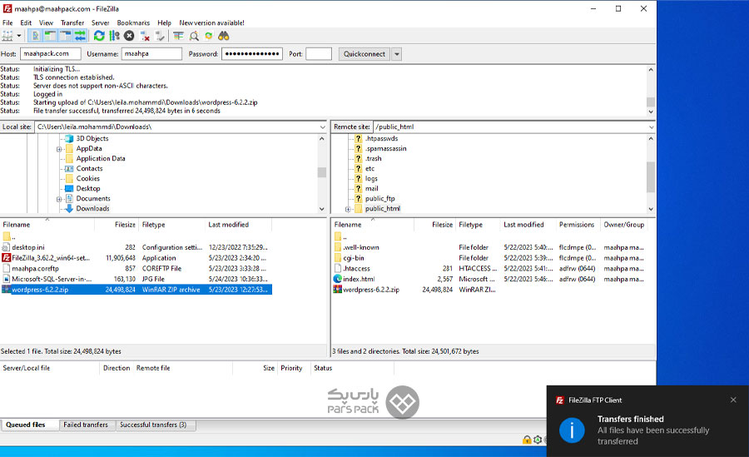This screenshot has height=457, width=749.
Task: Toggle the local directory tree display
Action: point(50,36)
